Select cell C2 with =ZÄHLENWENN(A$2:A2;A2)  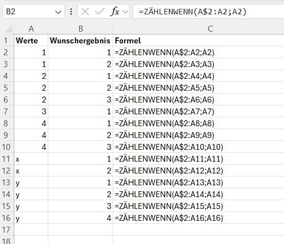pyautogui.click(x=198, y=52)
